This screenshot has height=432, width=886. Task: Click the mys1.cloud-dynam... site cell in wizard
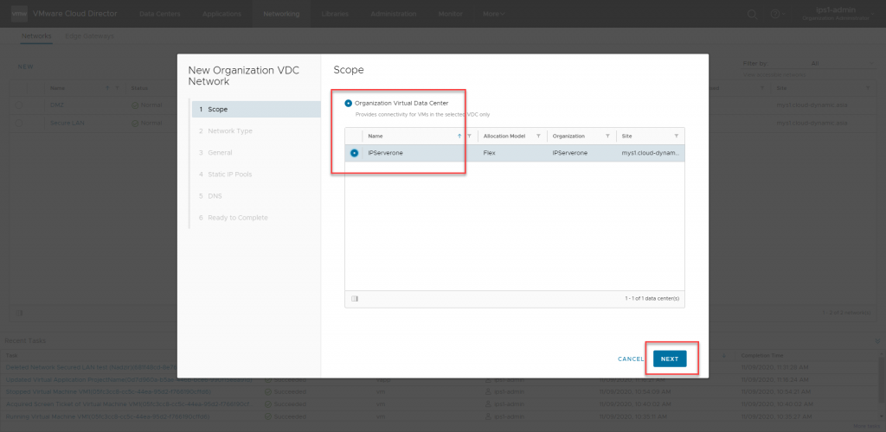(649, 153)
